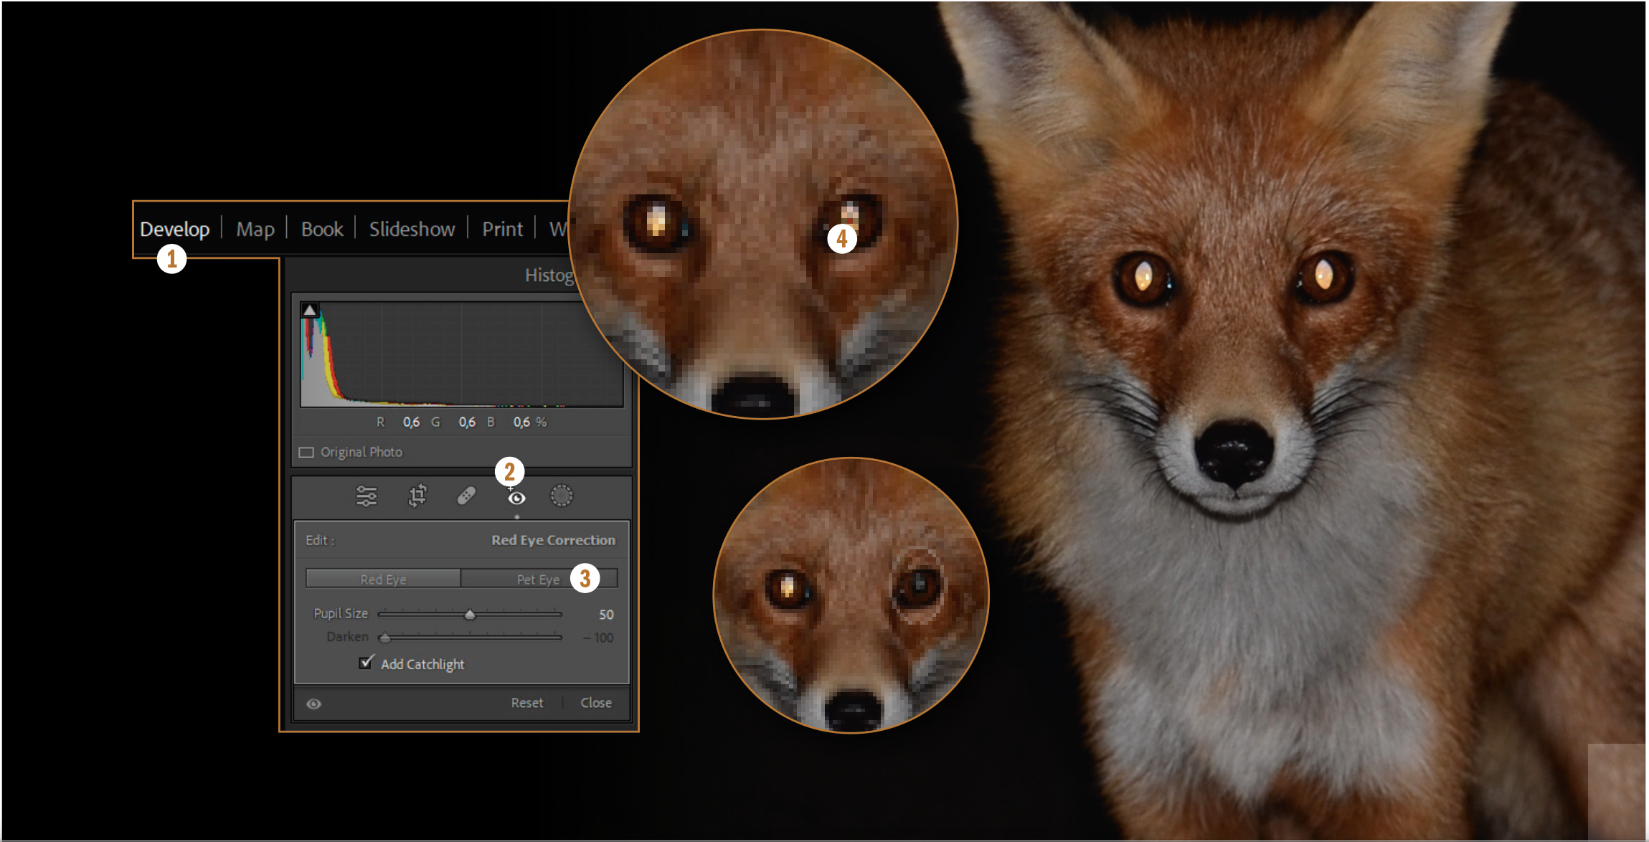Collapse the Histogram panel header
This screenshot has height=842, width=1649.
pos(549,275)
